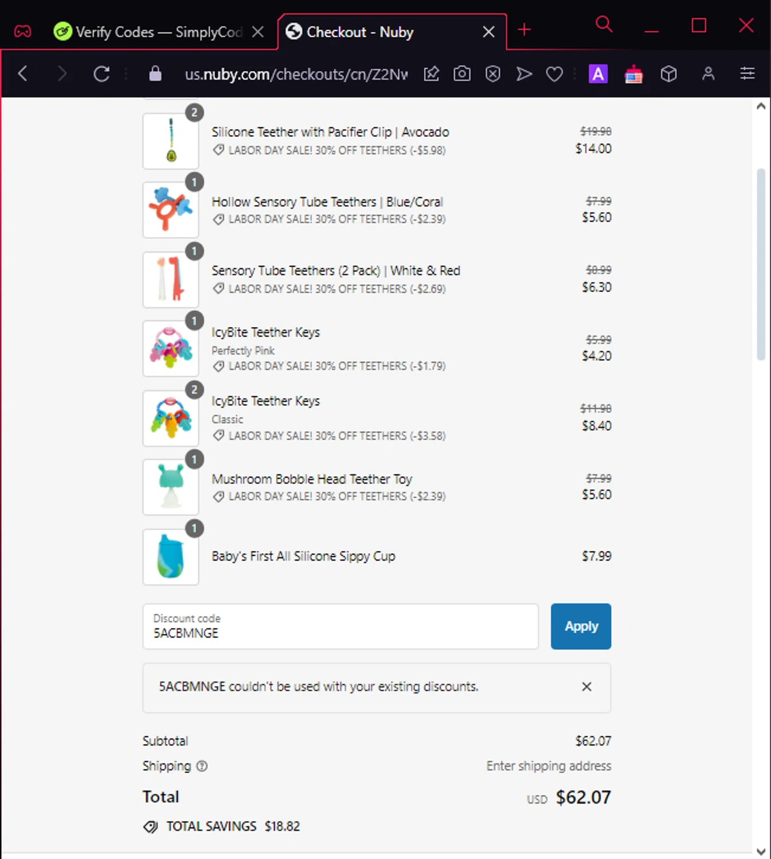Viewport: 771px width, 859px height.
Task: Click the TOTAL SAVINGS $18.82 text
Action: (233, 826)
